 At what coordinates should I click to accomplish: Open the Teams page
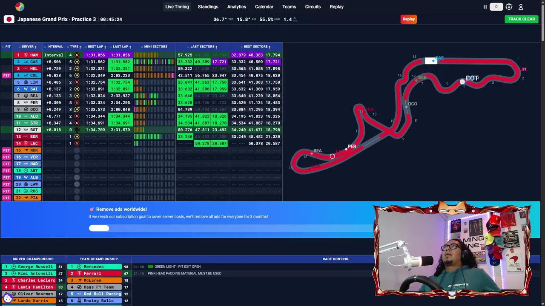(289, 7)
